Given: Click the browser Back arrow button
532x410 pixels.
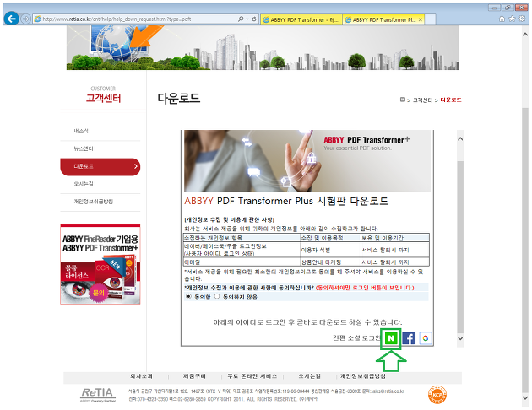Looking at the screenshot, I should tap(12, 19).
